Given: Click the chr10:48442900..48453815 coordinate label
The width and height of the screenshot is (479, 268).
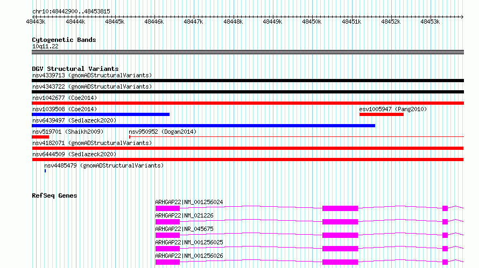Looking at the screenshot, I should coord(71,12).
